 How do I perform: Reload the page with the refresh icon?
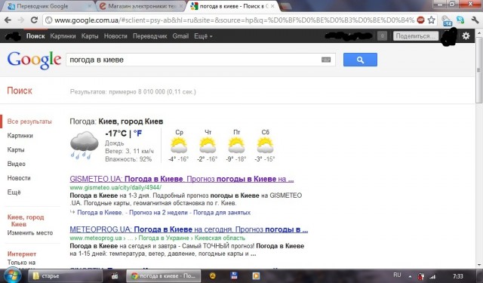click(34, 20)
